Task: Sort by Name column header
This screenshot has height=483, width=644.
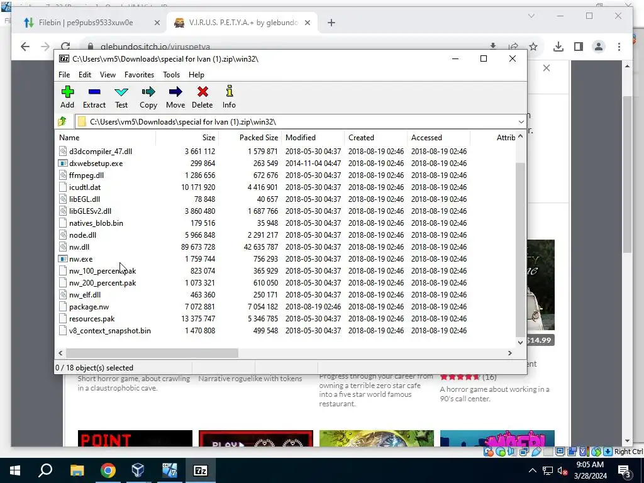Action: [x=105, y=138]
